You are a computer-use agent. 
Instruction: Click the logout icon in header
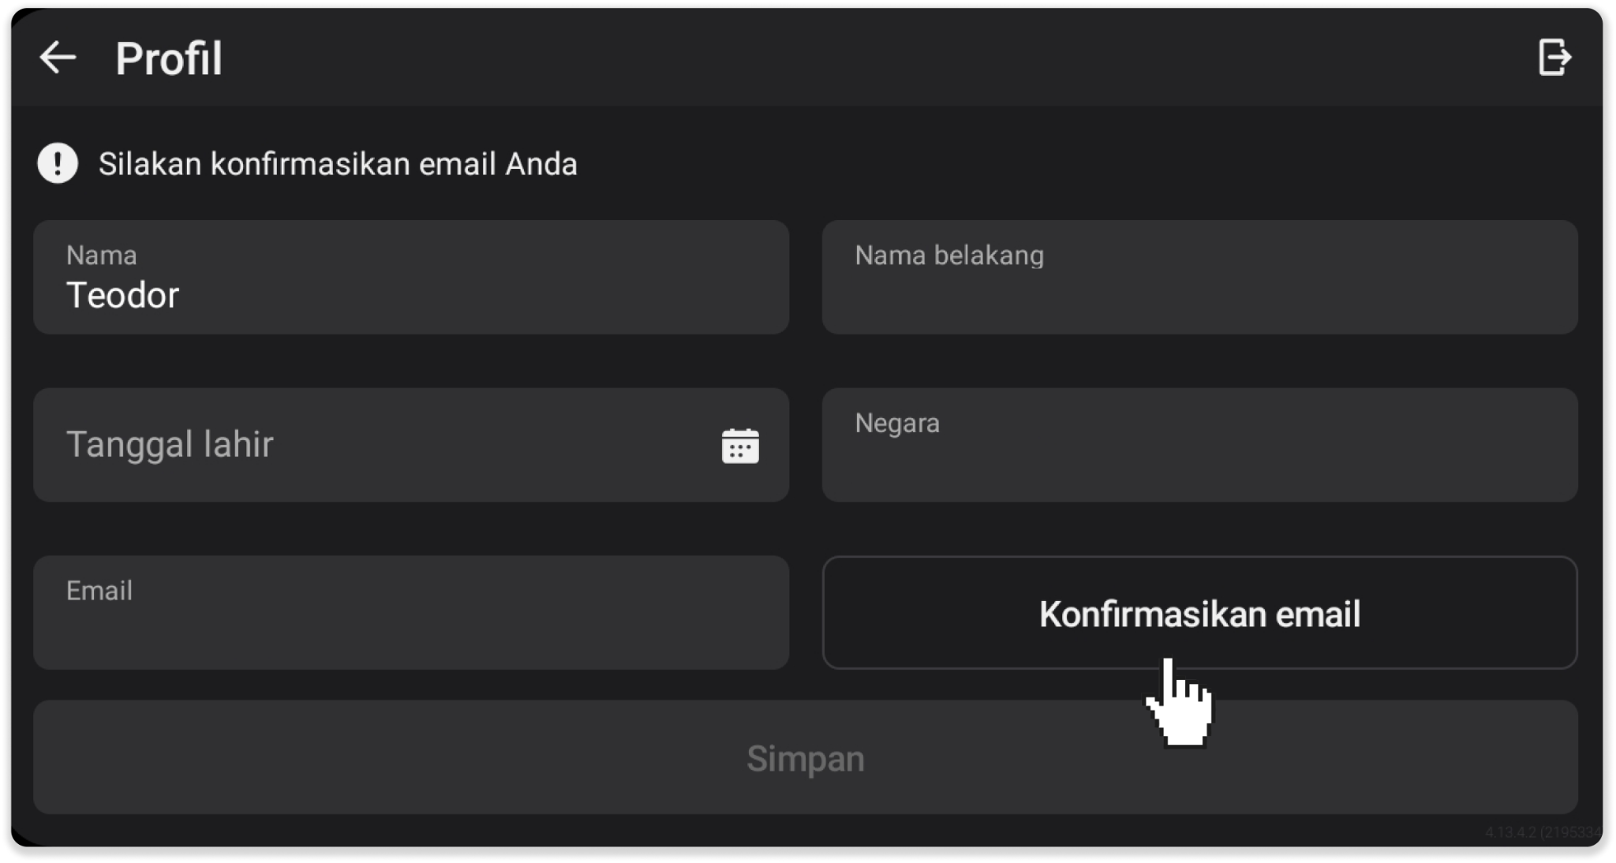(x=1554, y=58)
